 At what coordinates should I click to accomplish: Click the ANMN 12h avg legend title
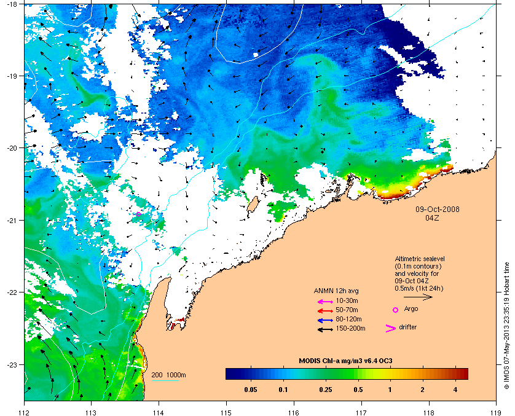click(x=336, y=291)
